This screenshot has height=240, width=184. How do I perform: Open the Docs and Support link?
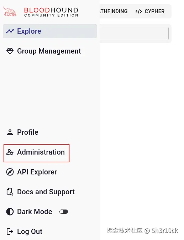46,192
